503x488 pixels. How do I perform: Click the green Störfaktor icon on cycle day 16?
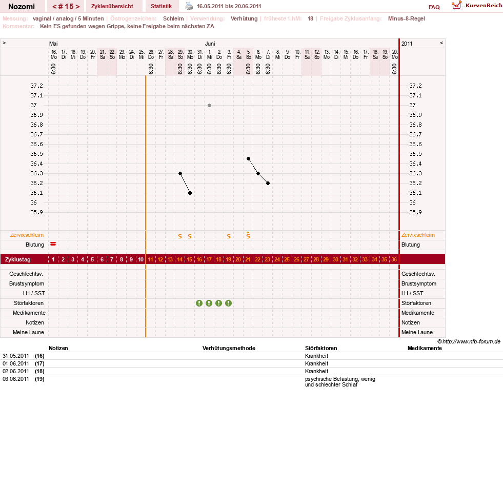pos(199,303)
